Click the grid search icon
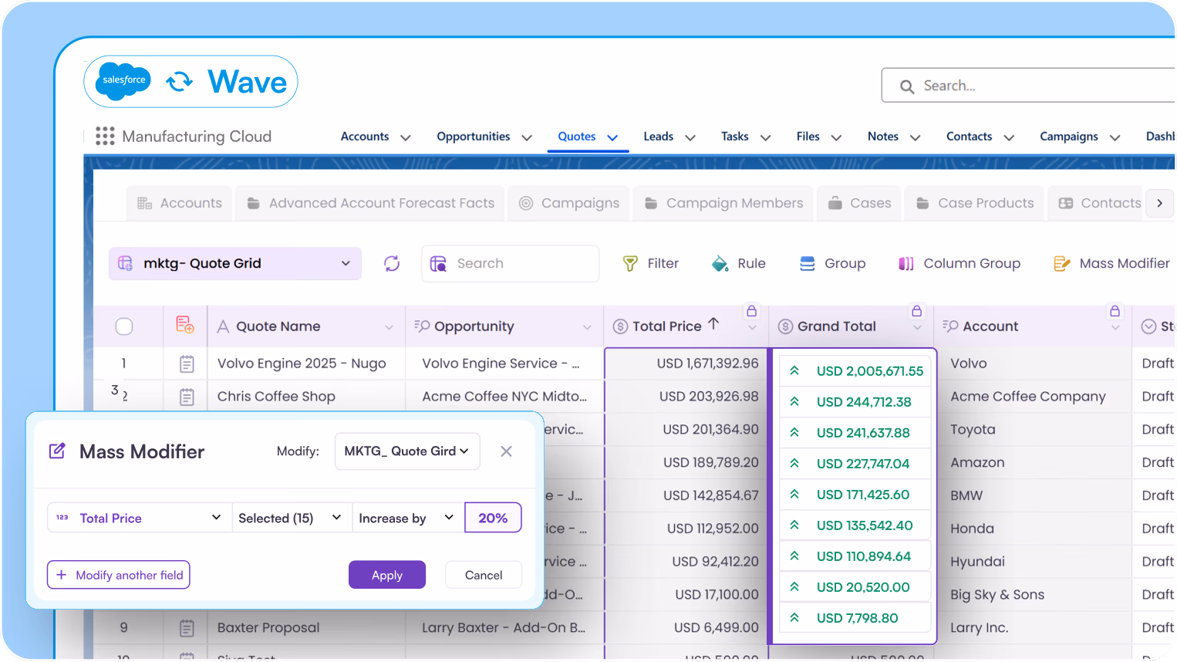 [x=438, y=264]
